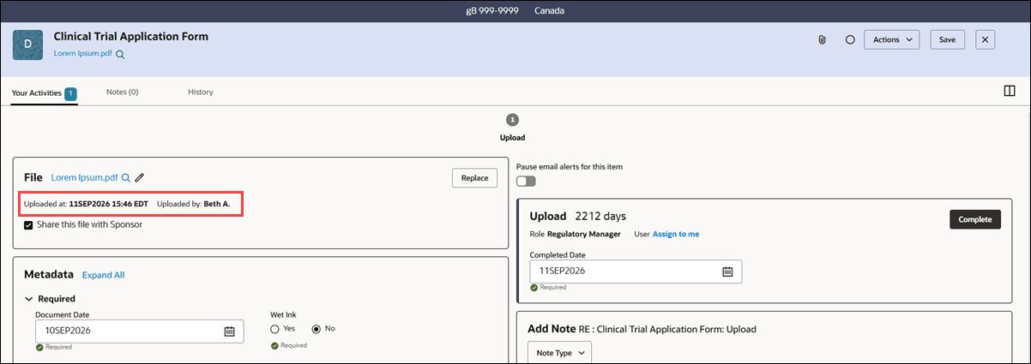This screenshot has height=364, width=1031.
Task: Click uploaded timestamp 11SEP2026 15:46 EDT
Action: coord(108,204)
